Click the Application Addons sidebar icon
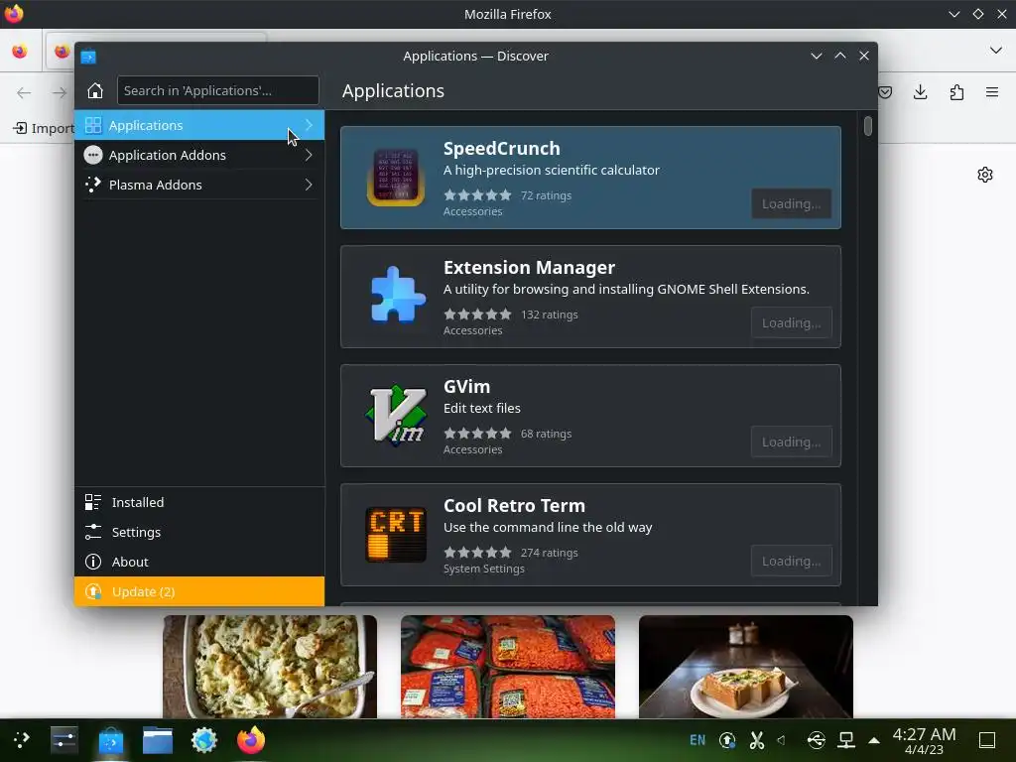Image resolution: width=1016 pixels, height=762 pixels. pyautogui.click(x=93, y=155)
